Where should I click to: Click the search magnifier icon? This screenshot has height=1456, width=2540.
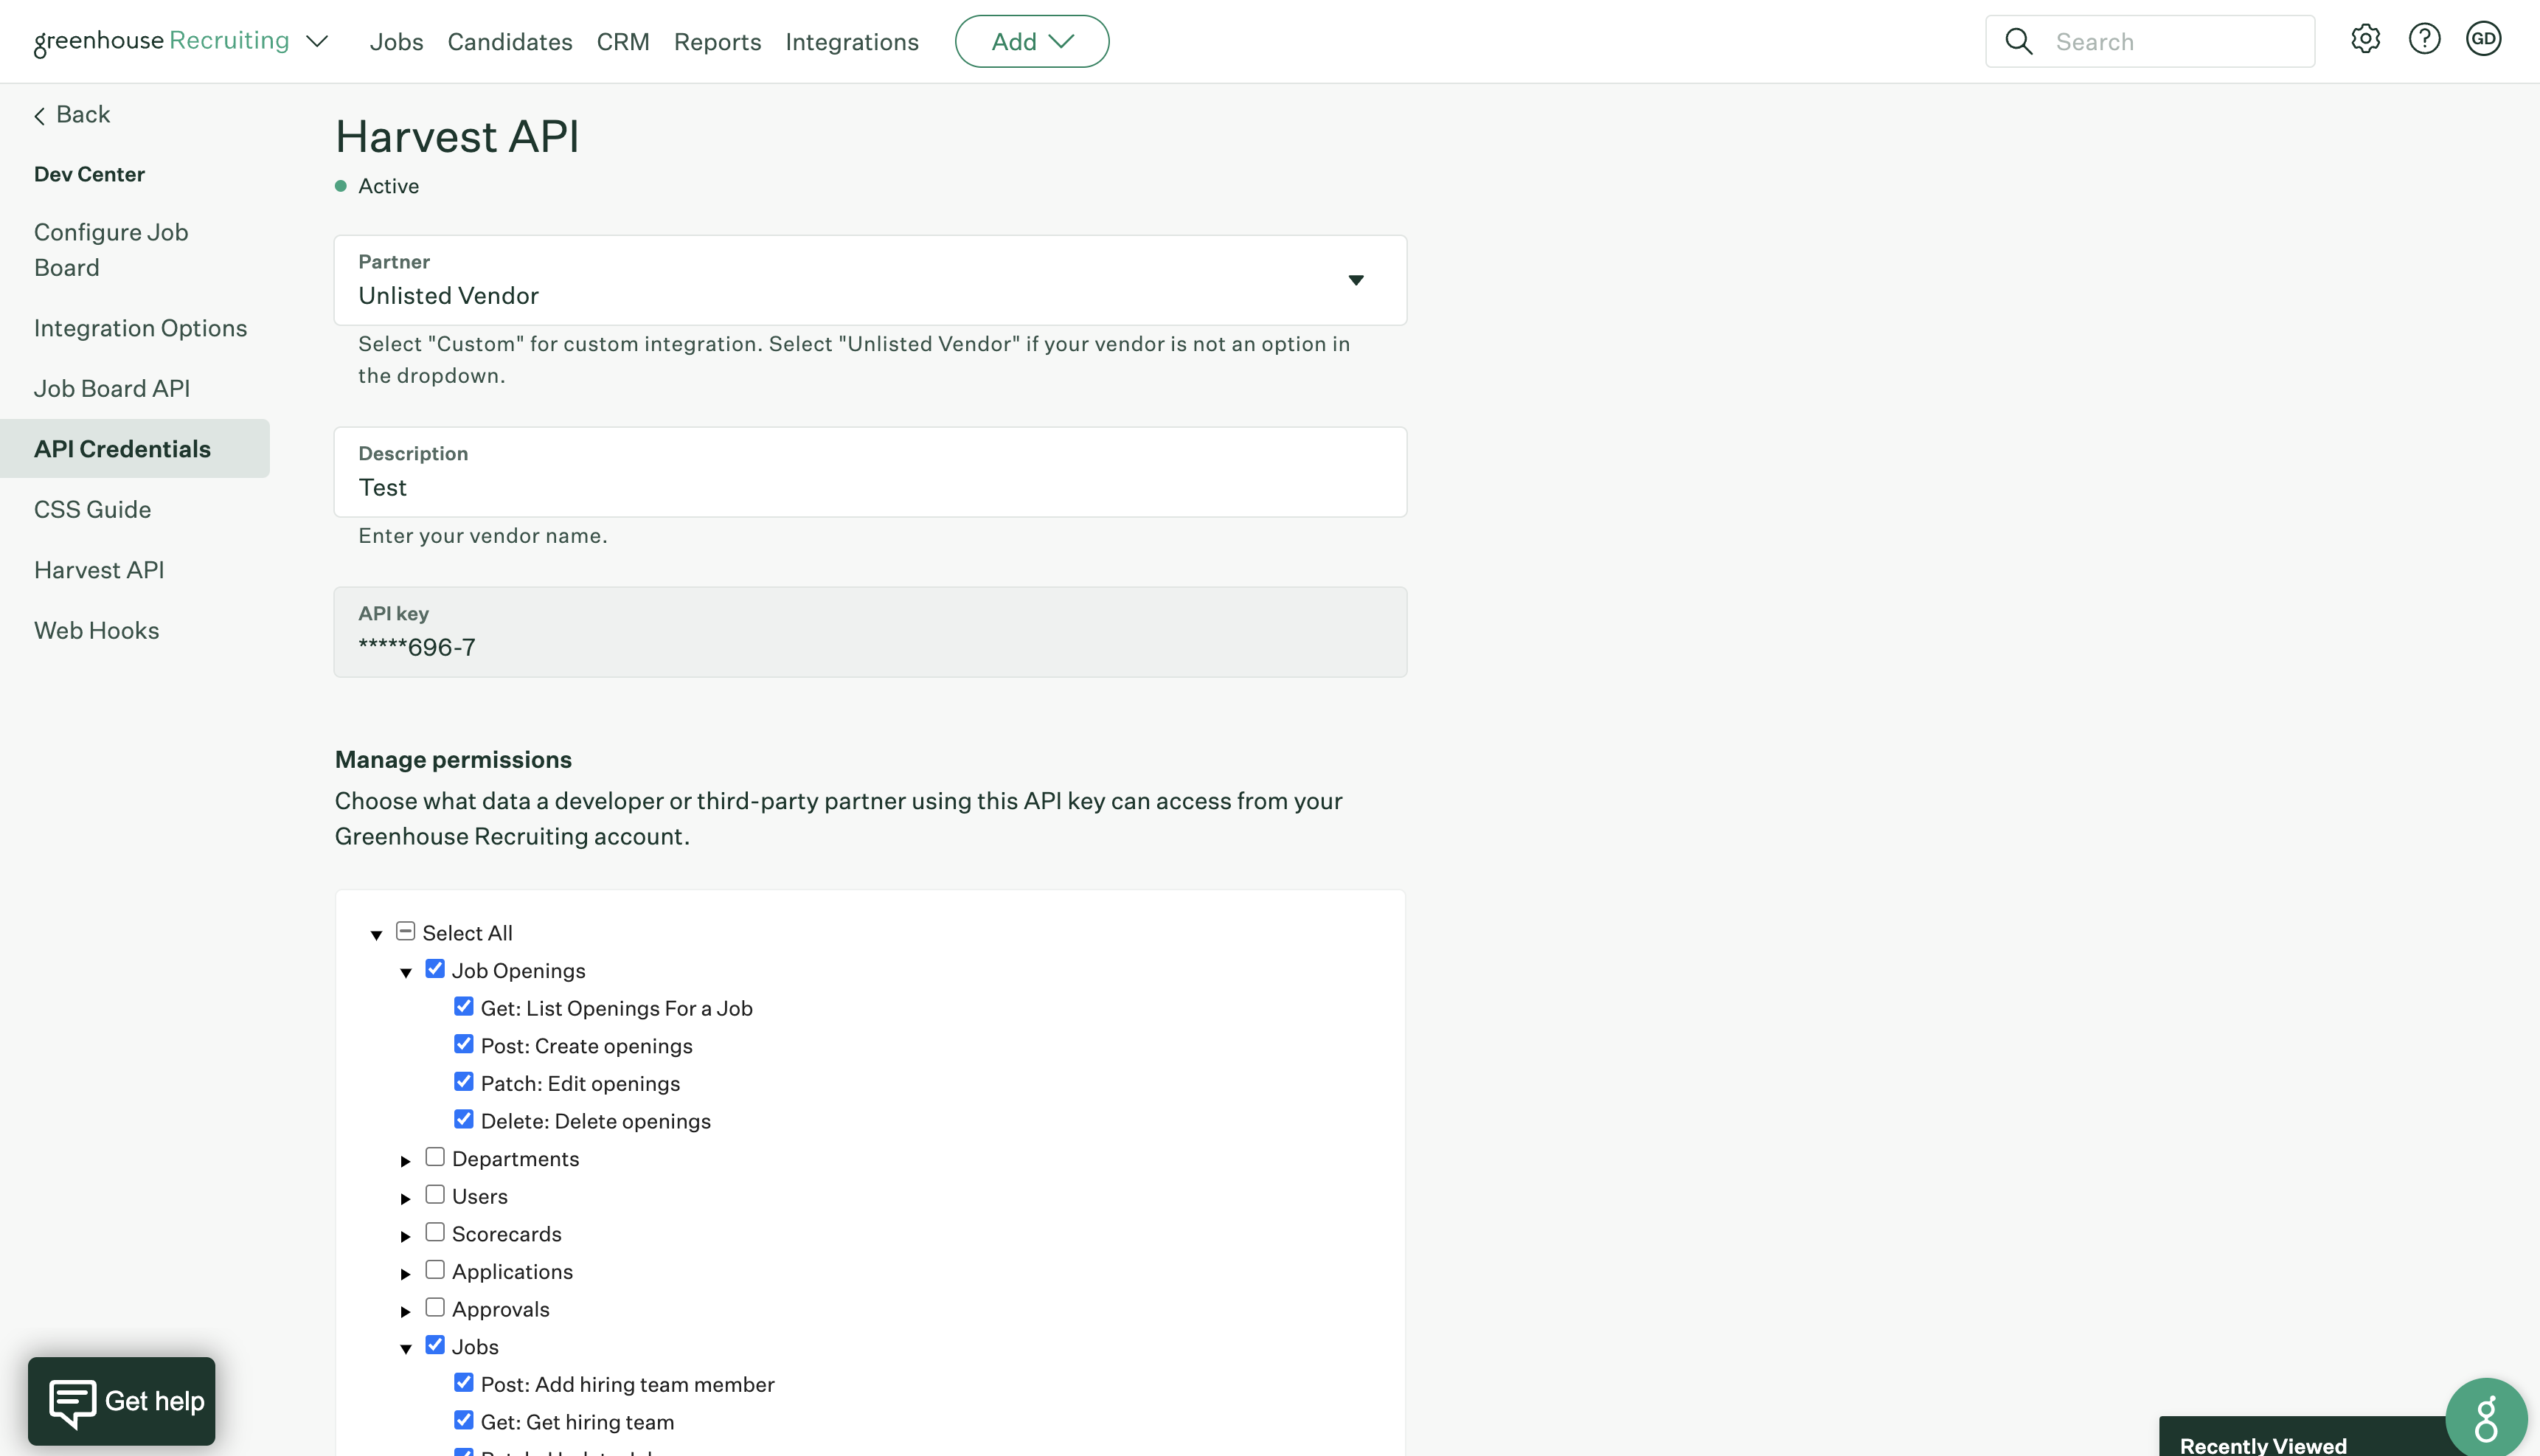2018,41
